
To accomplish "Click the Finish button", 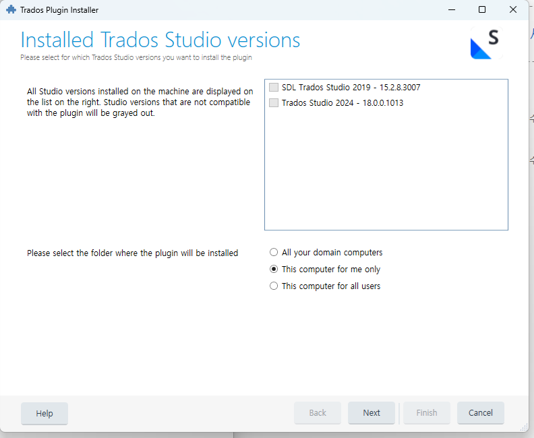I will (x=427, y=413).
